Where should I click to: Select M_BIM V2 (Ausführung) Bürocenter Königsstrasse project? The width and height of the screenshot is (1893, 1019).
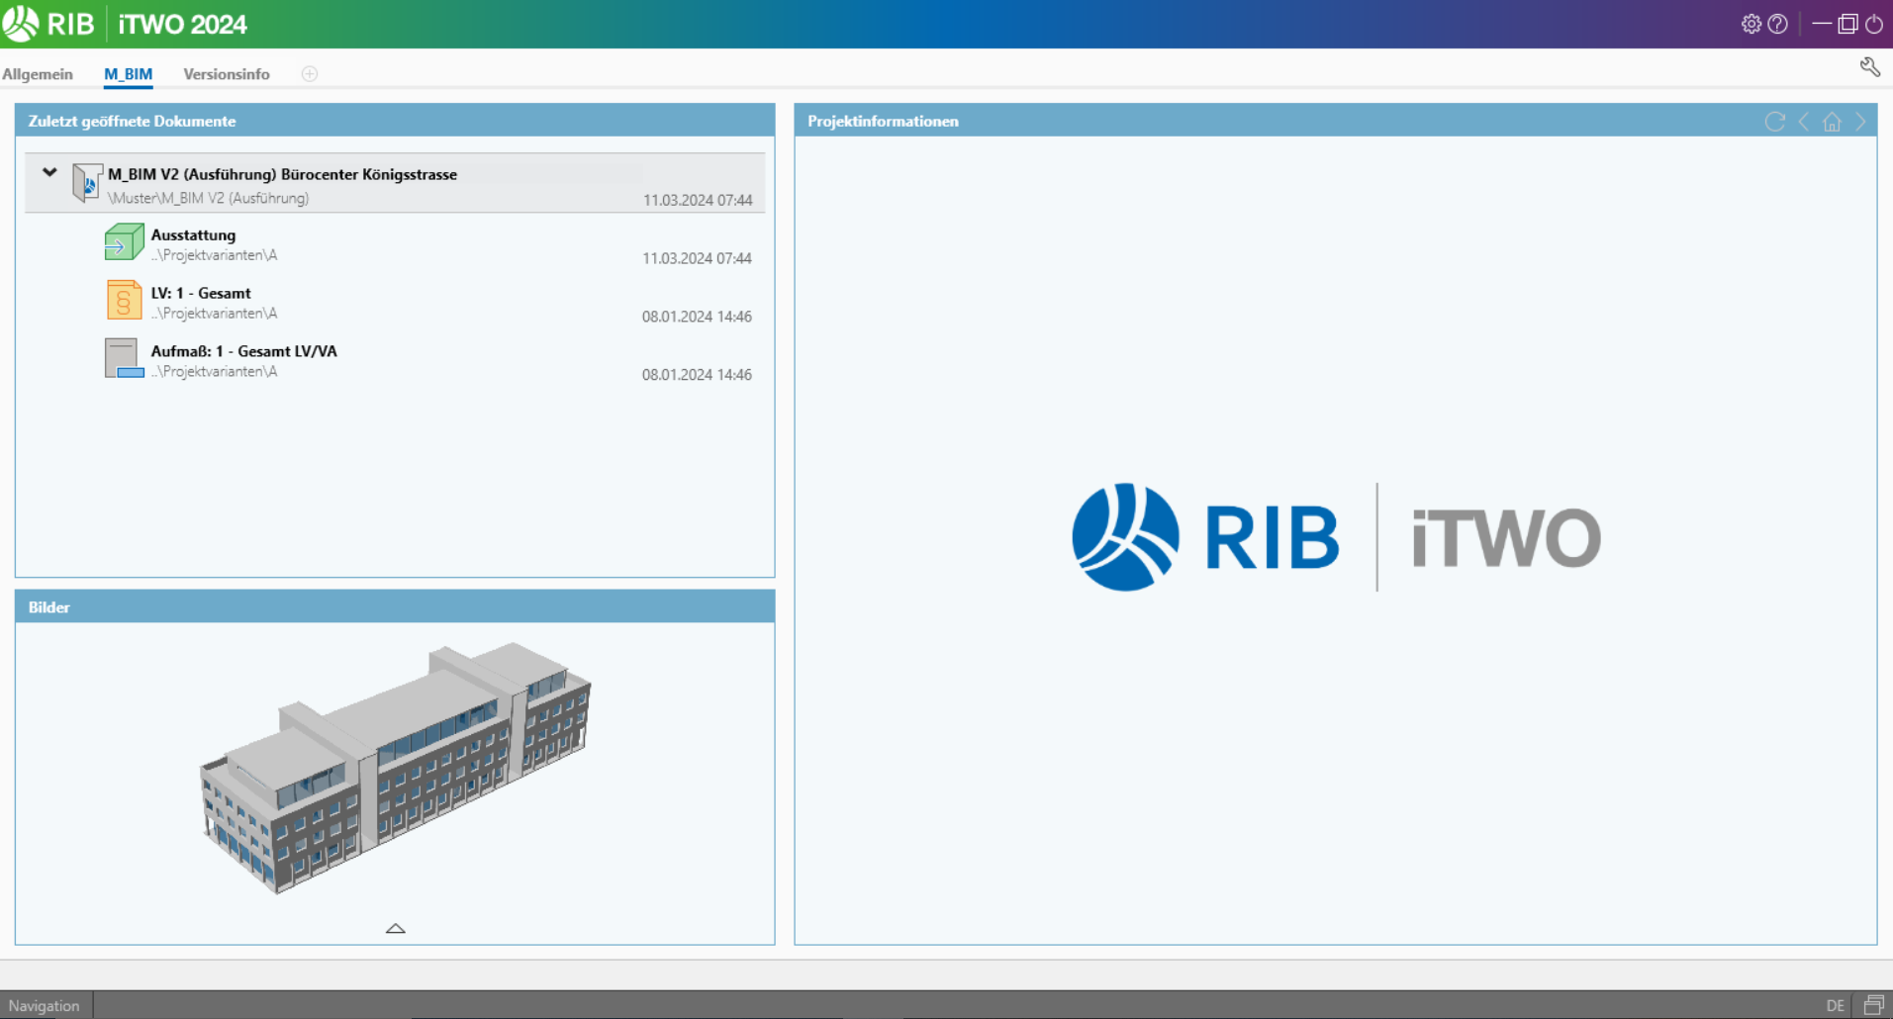coord(395,183)
